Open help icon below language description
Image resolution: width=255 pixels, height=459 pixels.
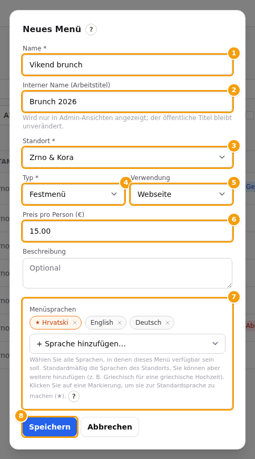point(74,396)
